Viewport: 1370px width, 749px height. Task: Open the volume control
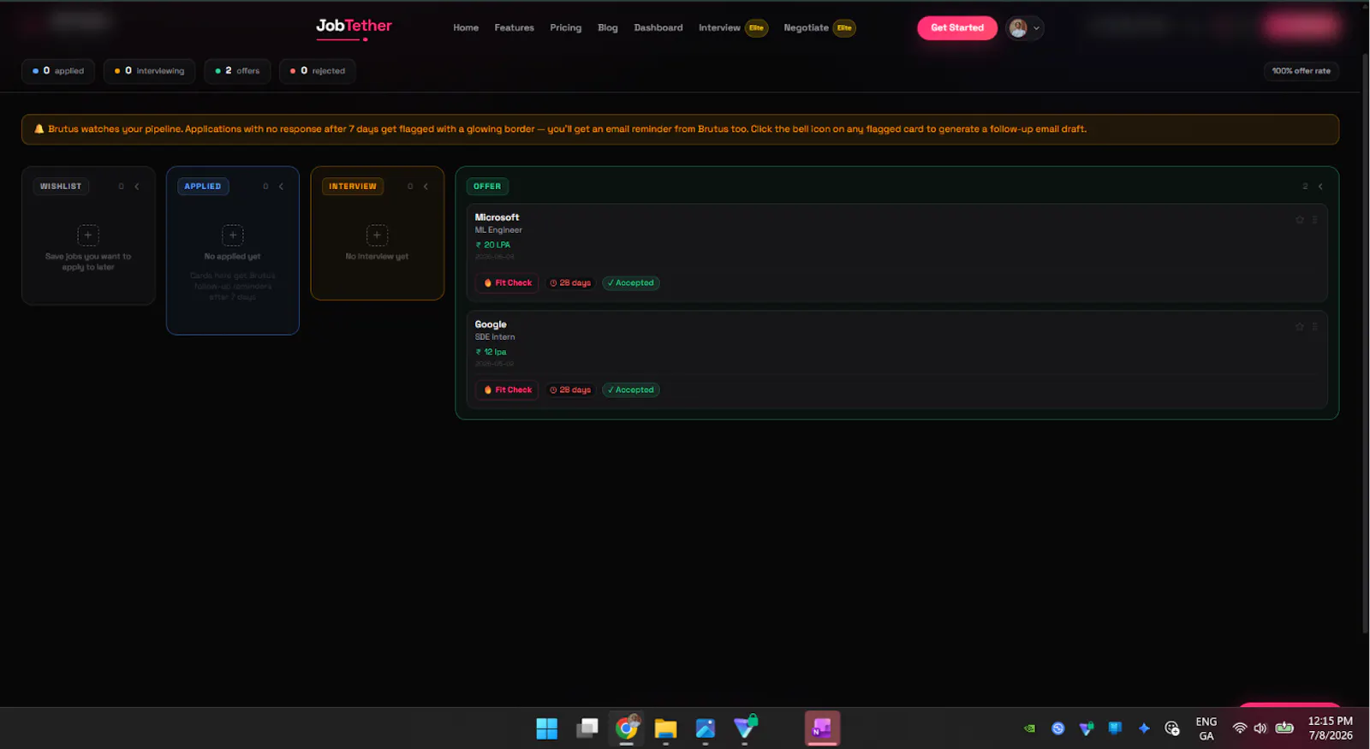pyautogui.click(x=1260, y=728)
